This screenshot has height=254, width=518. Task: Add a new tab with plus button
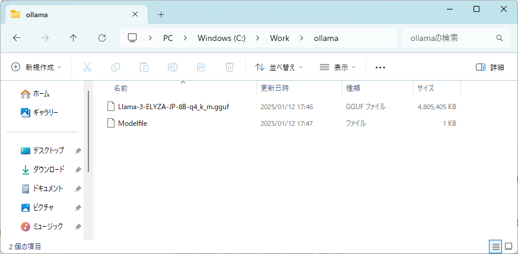point(161,14)
